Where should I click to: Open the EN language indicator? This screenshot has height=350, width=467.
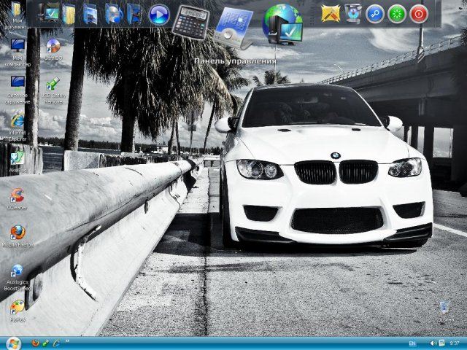pyautogui.click(x=412, y=343)
